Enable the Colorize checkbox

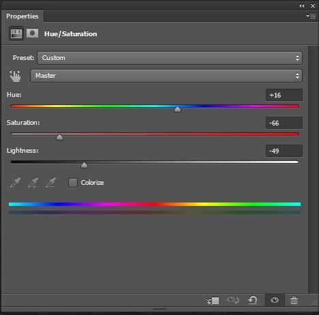pyautogui.click(x=73, y=183)
